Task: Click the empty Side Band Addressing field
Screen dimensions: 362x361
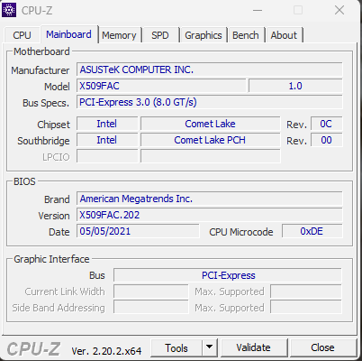Action: (x=151, y=308)
